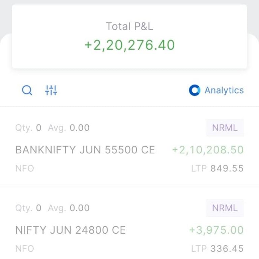Open the Analytics link
This screenshot has height=259, width=259.
[x=224, y=90]
